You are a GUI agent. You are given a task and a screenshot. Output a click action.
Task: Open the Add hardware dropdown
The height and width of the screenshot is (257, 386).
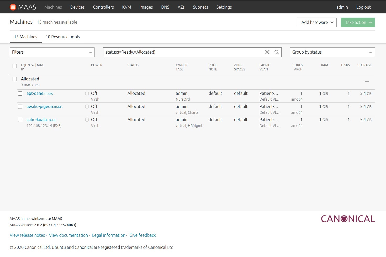click(316, 22)
